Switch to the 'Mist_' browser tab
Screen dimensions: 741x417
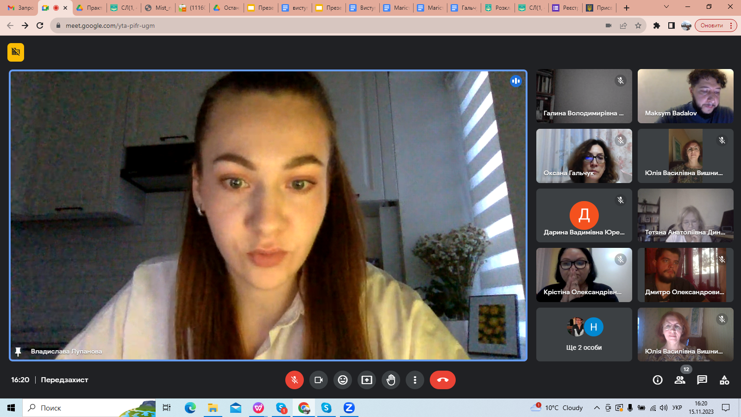tap(158, 8)
